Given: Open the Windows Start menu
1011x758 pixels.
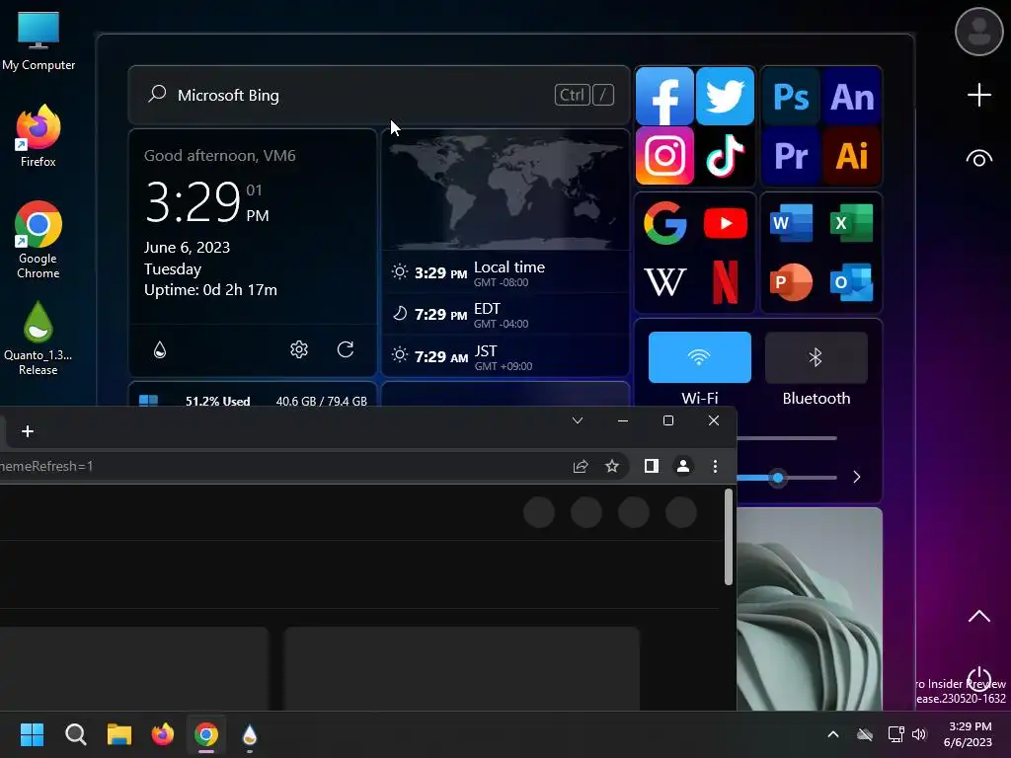Looking at the screenshot, I should pyautogui.click(x=32, y=734).
